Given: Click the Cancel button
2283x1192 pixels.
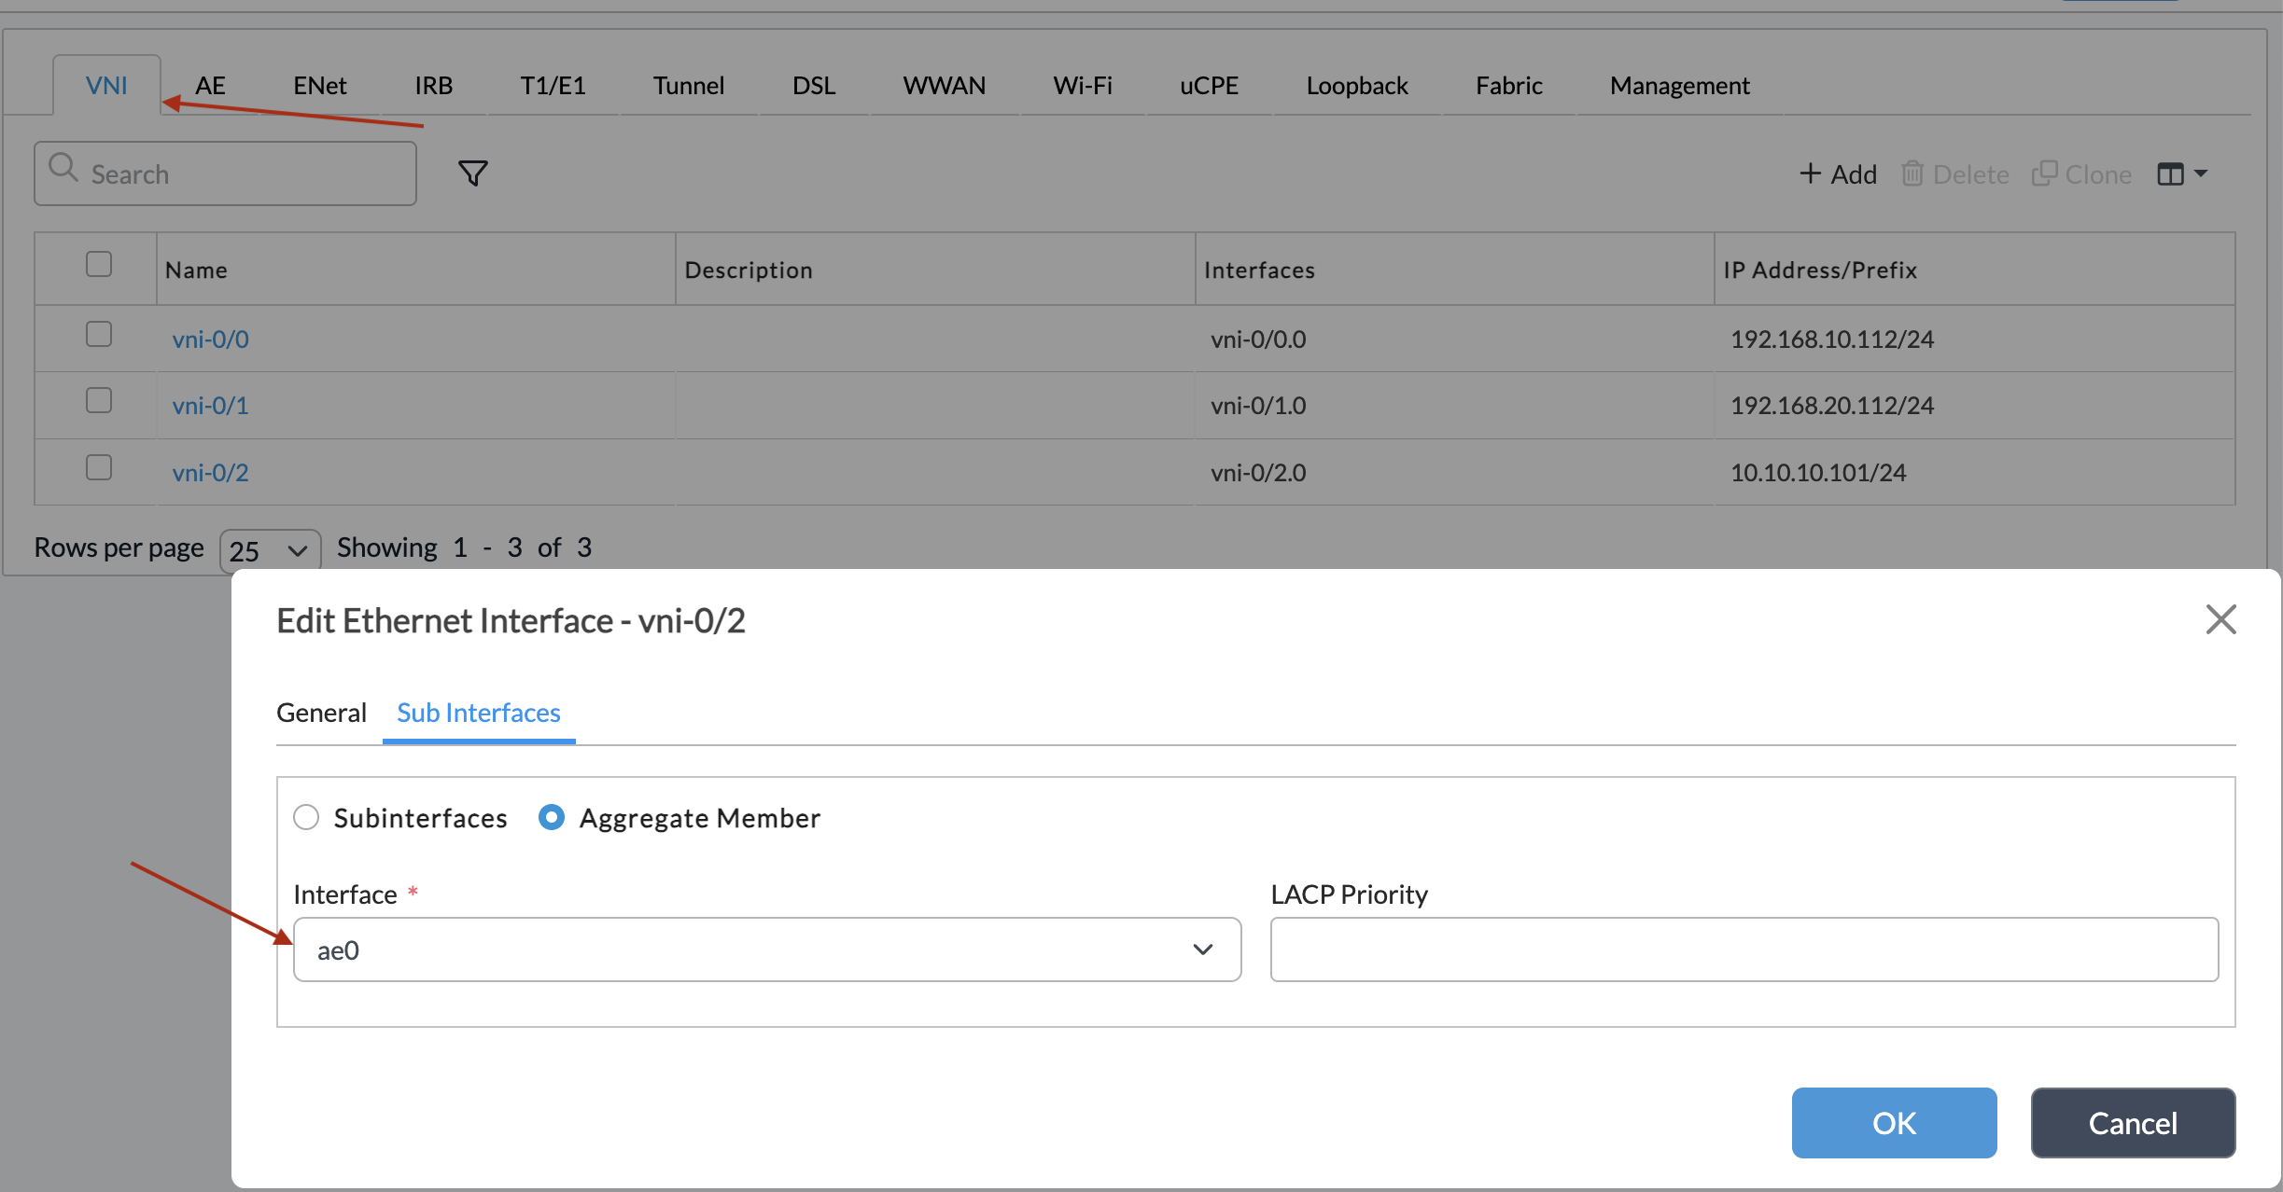Looking at the screenshot, I should (2132, 1123).
